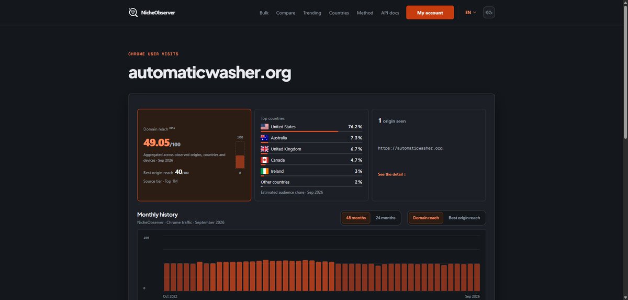
Task: Click the 1 origin seen label
Action: [x=392, y=121]
